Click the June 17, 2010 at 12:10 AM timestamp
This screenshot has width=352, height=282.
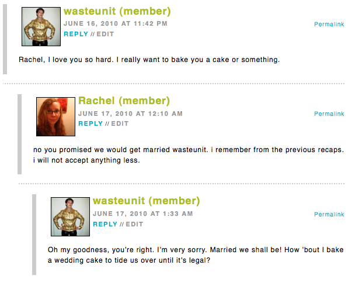click(x=130, y=114)
